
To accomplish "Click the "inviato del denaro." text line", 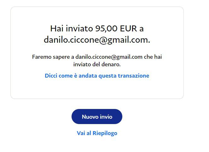I will tap(97, 64).
